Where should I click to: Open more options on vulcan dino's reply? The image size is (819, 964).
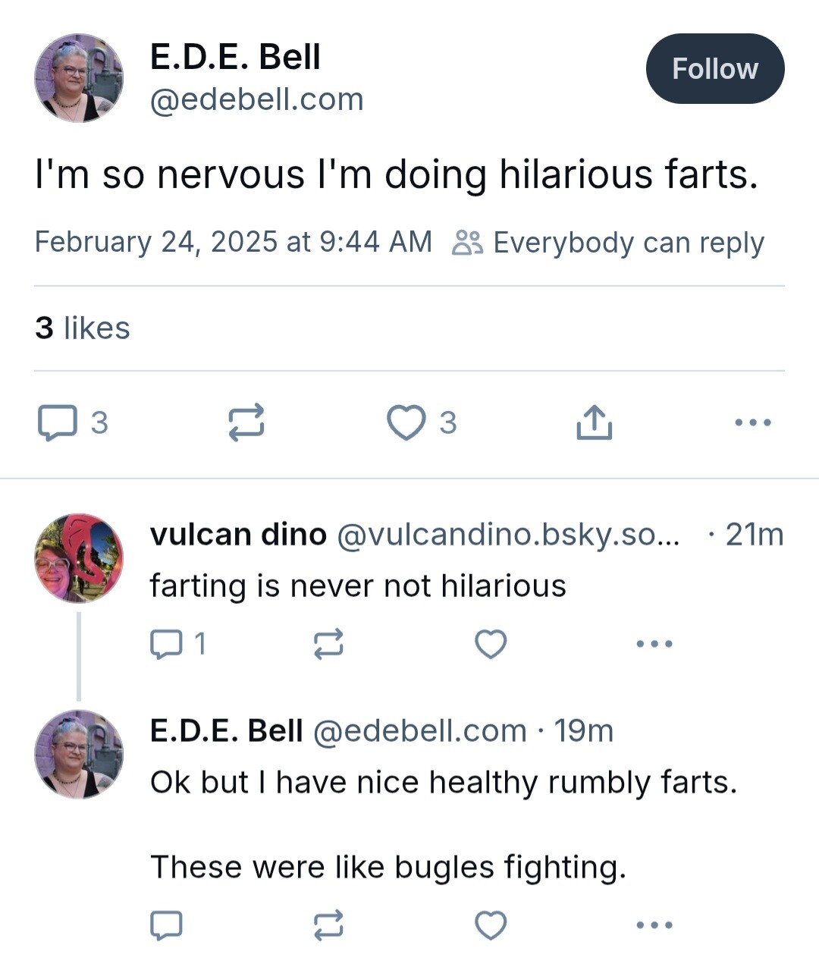click(x=654, y=644)
